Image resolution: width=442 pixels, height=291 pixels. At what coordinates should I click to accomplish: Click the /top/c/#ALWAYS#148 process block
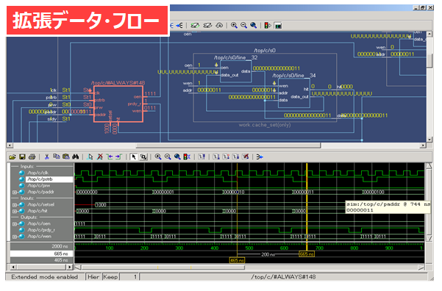click(x=118, y=104)
